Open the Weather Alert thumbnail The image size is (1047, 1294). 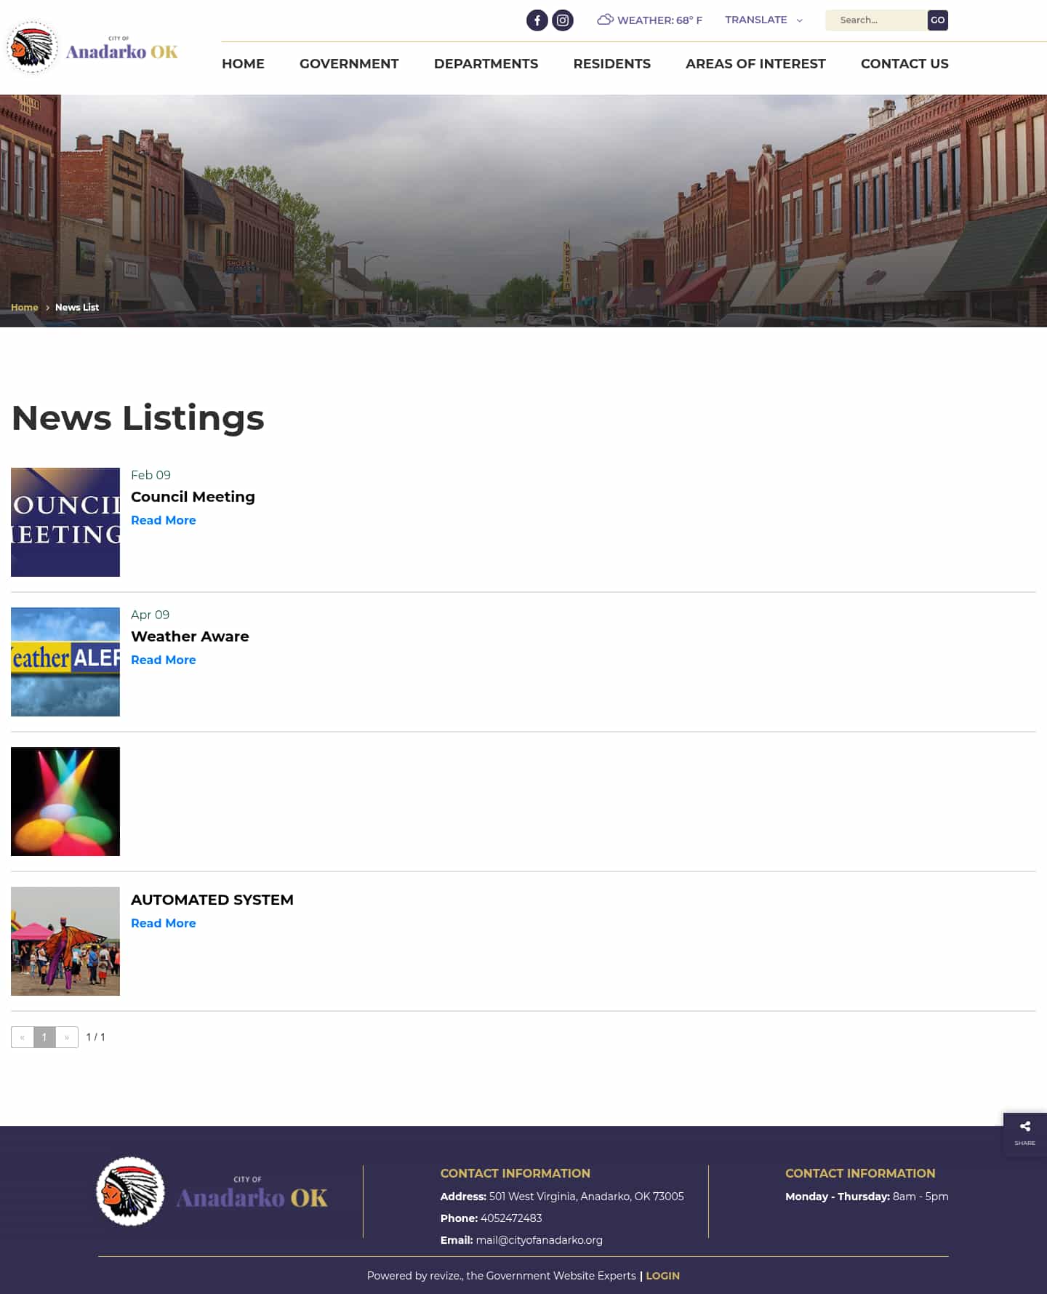tap(65, 662)
